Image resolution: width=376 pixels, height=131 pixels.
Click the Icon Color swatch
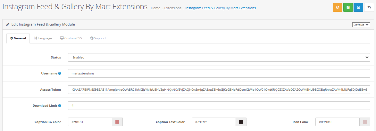tap(364, 122)
